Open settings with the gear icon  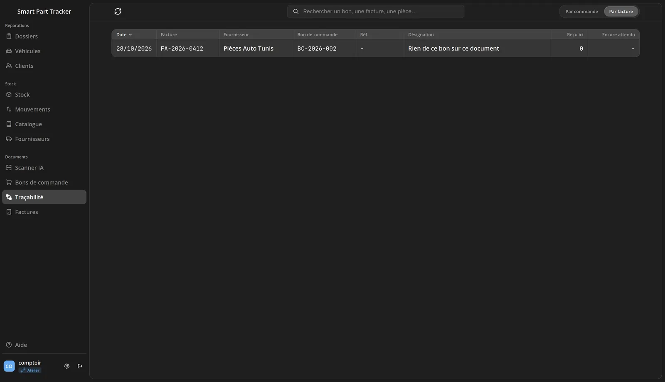(x=67, y=366)
